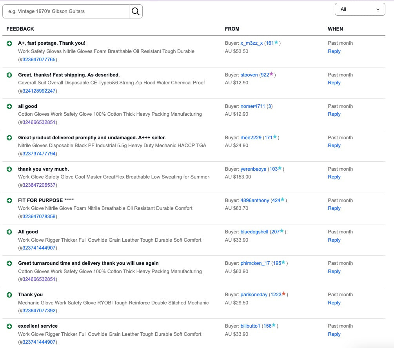Click positive icon beside 'Great product delivered promptly'
The width and height of the screenshot is (394, 348).
point(9,138)
